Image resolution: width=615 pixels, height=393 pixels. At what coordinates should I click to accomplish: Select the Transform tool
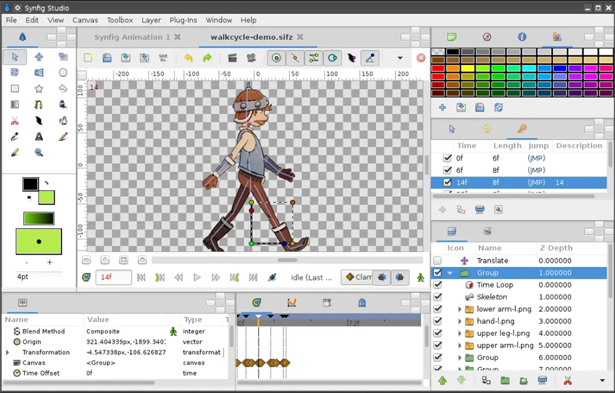click(14, 57)
